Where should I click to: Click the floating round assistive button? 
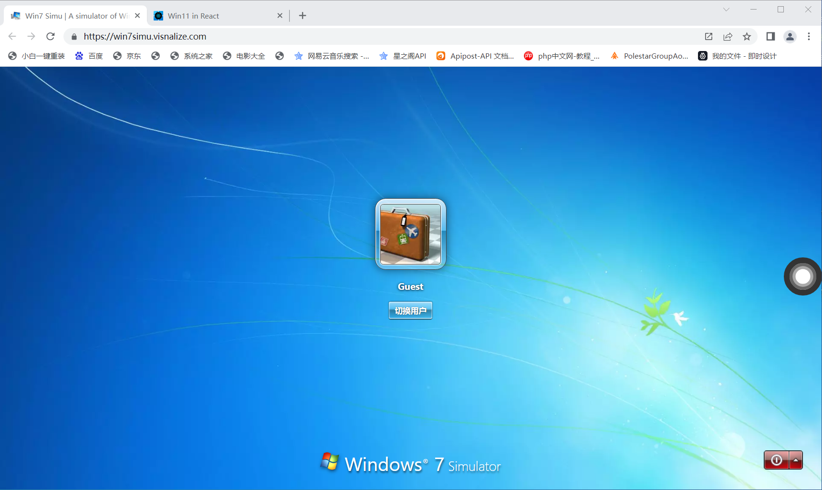[x=803, y=276]
